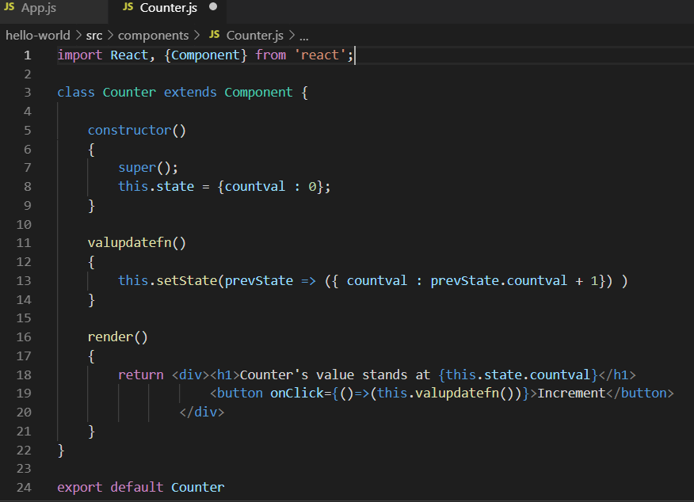694x502 pixels.
Task: Switch to the App.js tab
Action: [x=40, y=10]
